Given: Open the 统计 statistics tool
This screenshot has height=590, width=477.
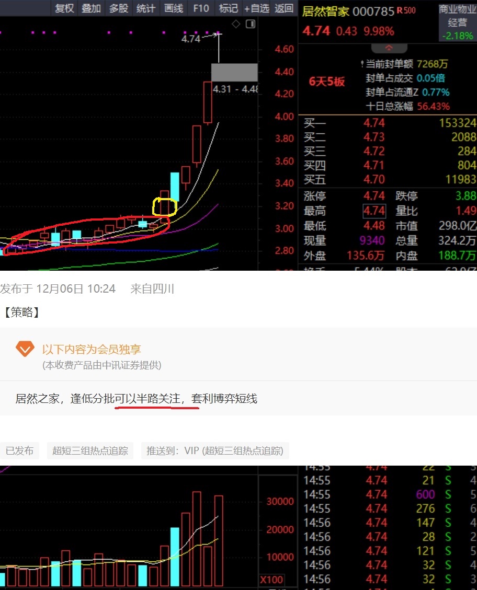Looking at the screenshot, I should [x=145, y=8].
